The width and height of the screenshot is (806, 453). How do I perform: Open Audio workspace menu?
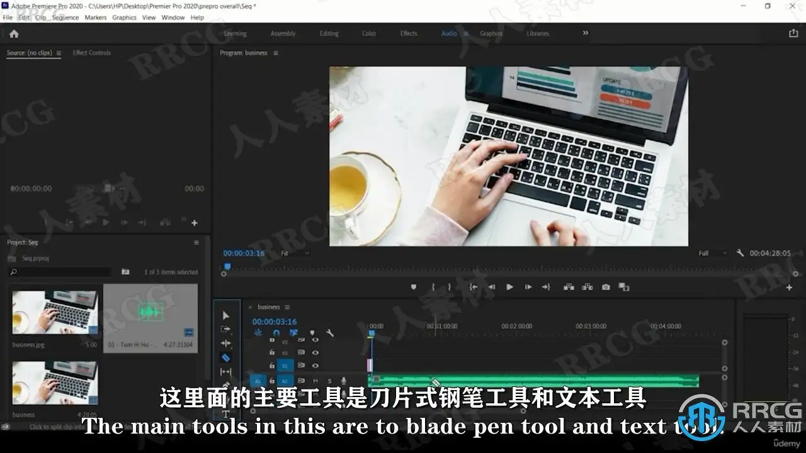point(466,33)
